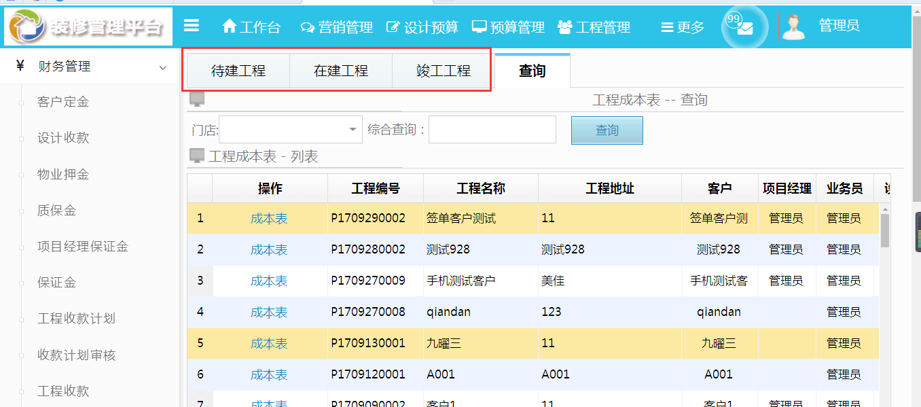This screenshot has width=921, height=407.
Task: Open 设计预算 via its edit icon
Action: (393, 28)
